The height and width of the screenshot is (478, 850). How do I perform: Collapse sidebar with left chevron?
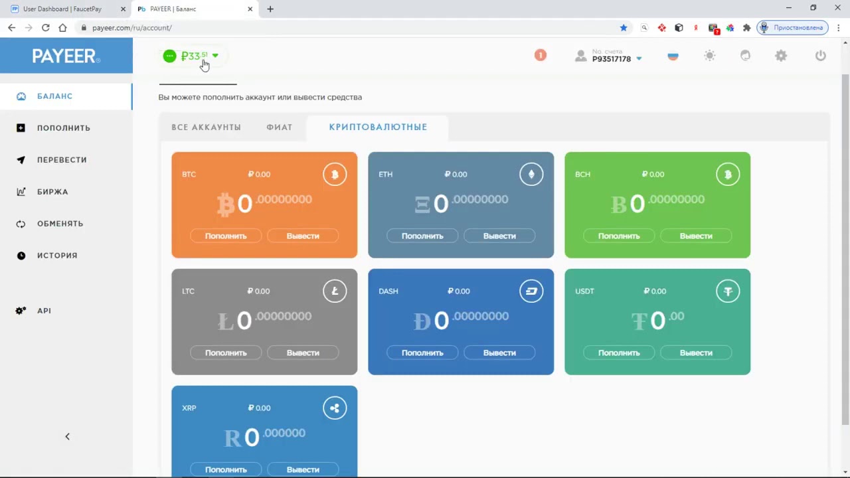pyautogui.click(x=67, y=436)
